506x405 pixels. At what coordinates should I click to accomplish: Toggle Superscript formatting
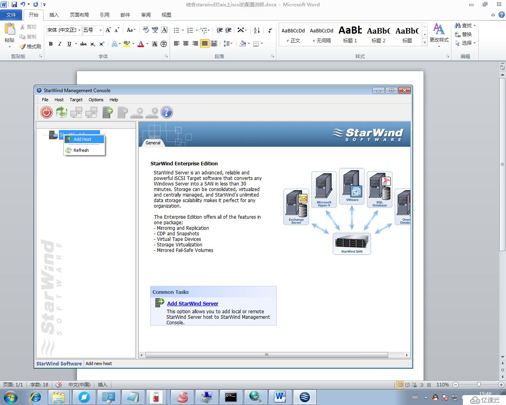click(x=102, y=44)
